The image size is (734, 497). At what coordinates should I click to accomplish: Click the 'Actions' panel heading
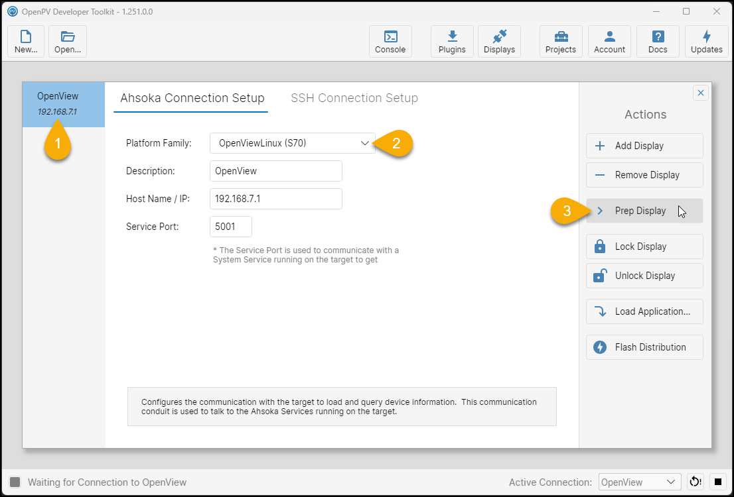(x=645, y=115)
